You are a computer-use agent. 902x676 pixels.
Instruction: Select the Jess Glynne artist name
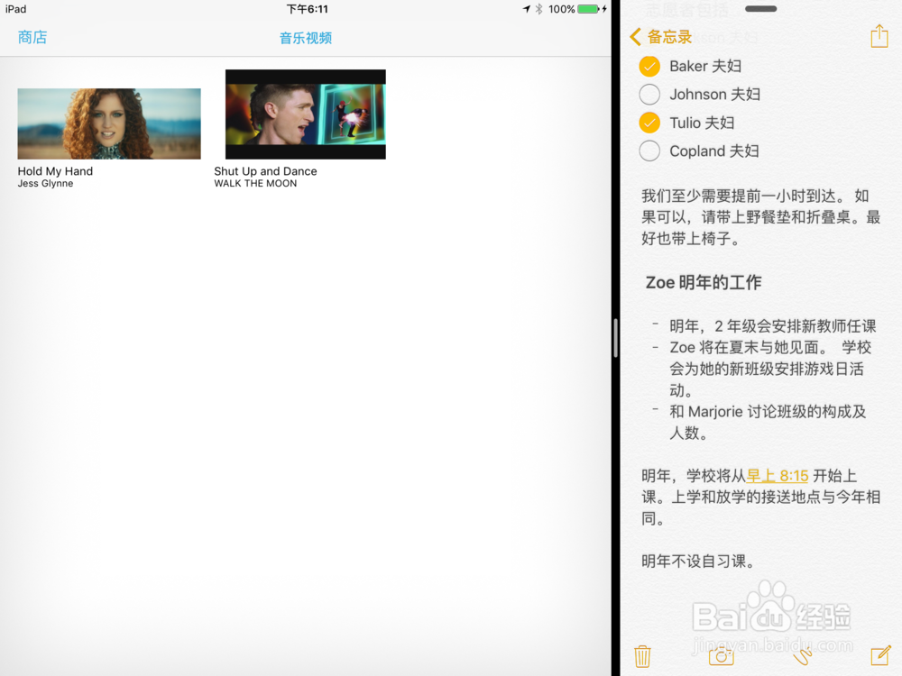coord(45,183)
